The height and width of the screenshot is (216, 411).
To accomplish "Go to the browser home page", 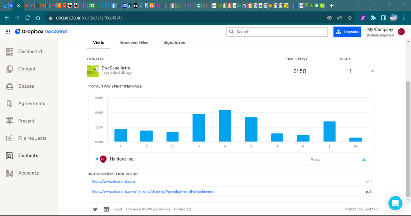I will coord(38,18).
